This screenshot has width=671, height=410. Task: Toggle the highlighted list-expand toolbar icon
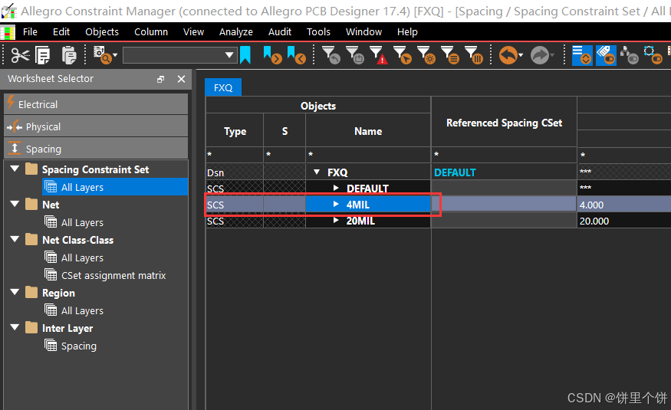tap(582, 55)
